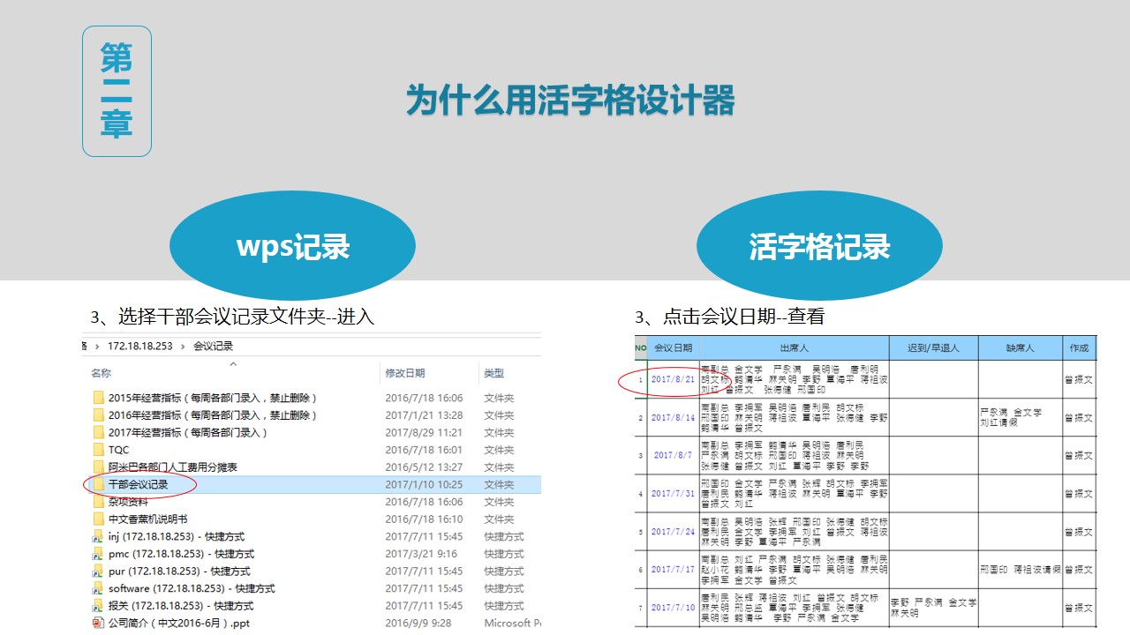Click the blue wps记录 oval
The width and height of the screenshot is (1130, 635).
[x=292, y=247]
